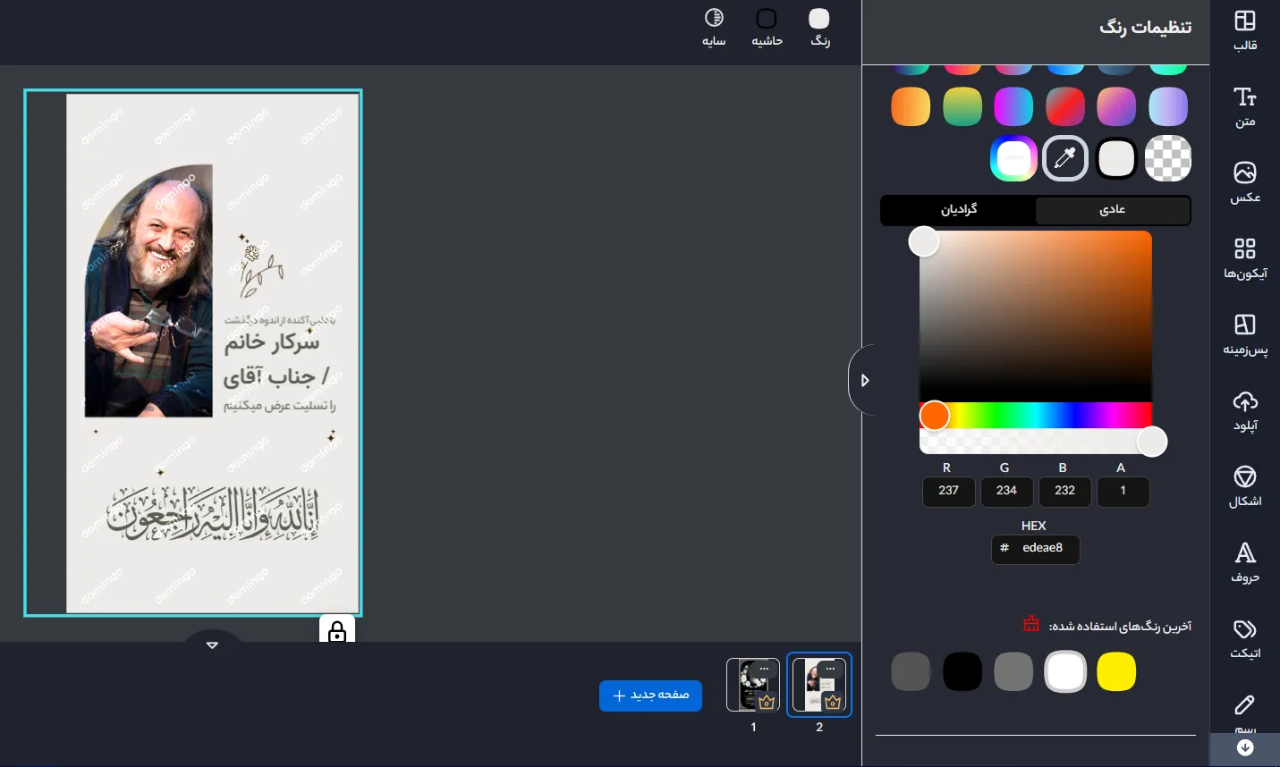Open the رنگ color option in toolbar

pos(819,29)
